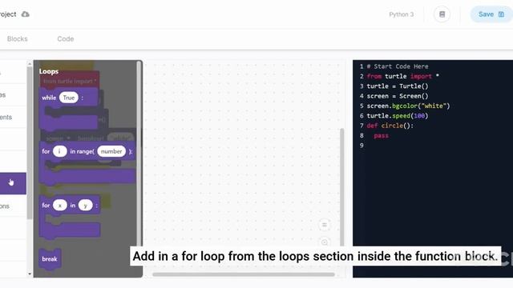Click code line 'turtle = Turtle()'
The image size is (513, 288).
pyautogui.click(x=398, y=86)
